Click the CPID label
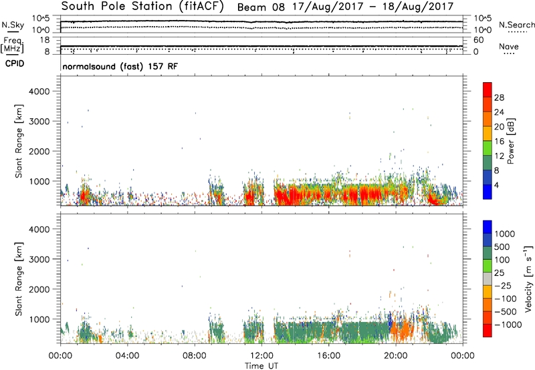 (x=15, y=63)
